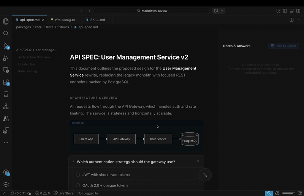Click the Mermaid diagram block
304x196 pixels.
136,136
